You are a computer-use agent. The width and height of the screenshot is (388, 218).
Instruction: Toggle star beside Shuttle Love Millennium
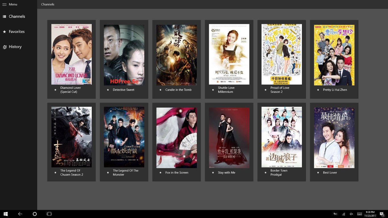click(x=213, y=90)
